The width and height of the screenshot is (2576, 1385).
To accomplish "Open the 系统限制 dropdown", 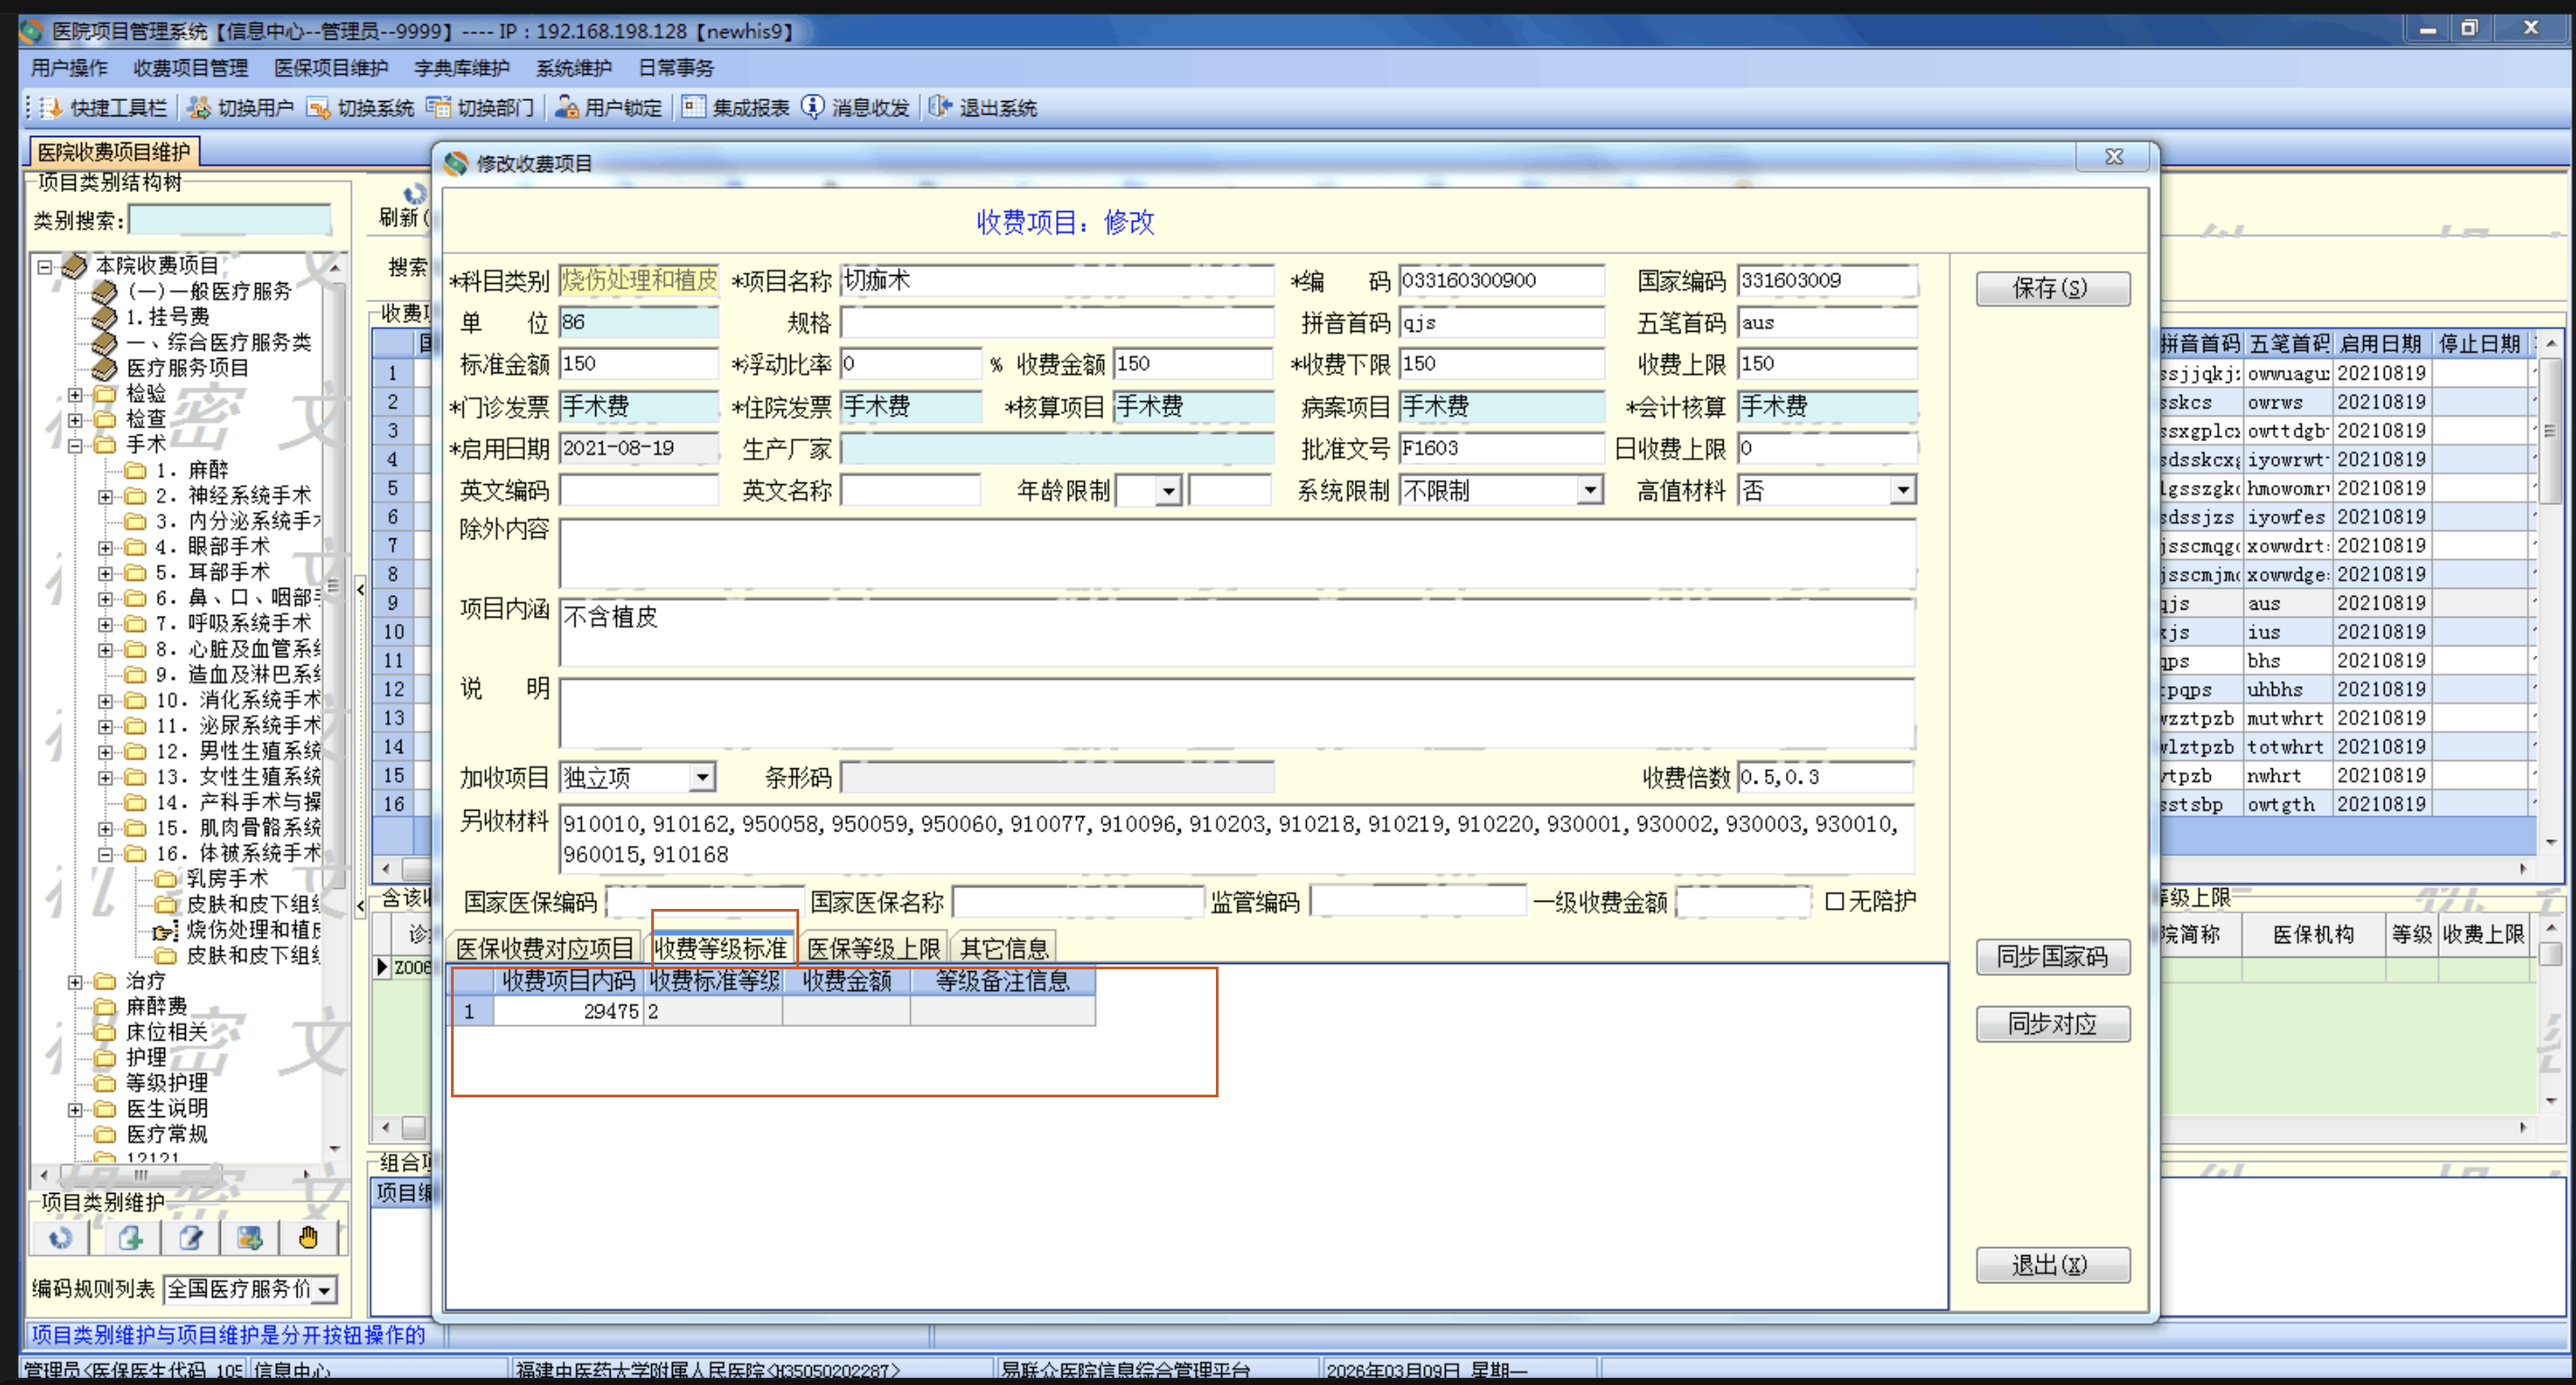I will 1589,491.
